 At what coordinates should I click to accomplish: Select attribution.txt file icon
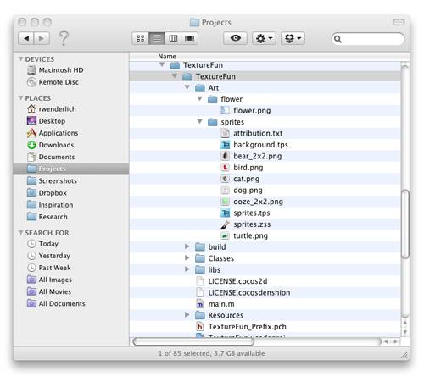tap(225, 133)
